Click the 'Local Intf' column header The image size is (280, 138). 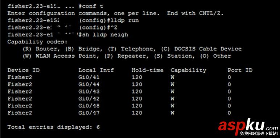point(96,70)
